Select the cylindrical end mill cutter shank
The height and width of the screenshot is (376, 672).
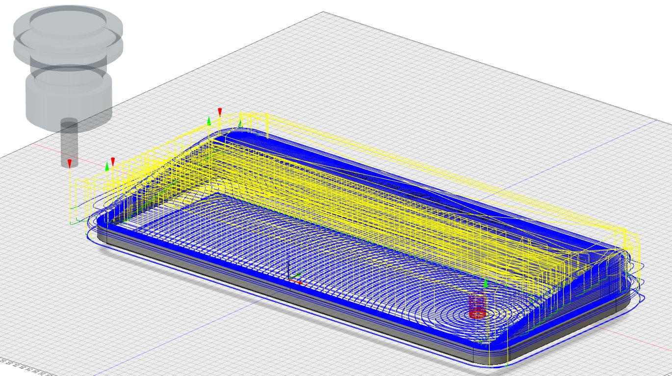(69, 142)
